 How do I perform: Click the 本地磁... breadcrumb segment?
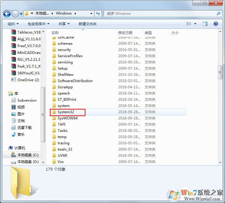42,13
